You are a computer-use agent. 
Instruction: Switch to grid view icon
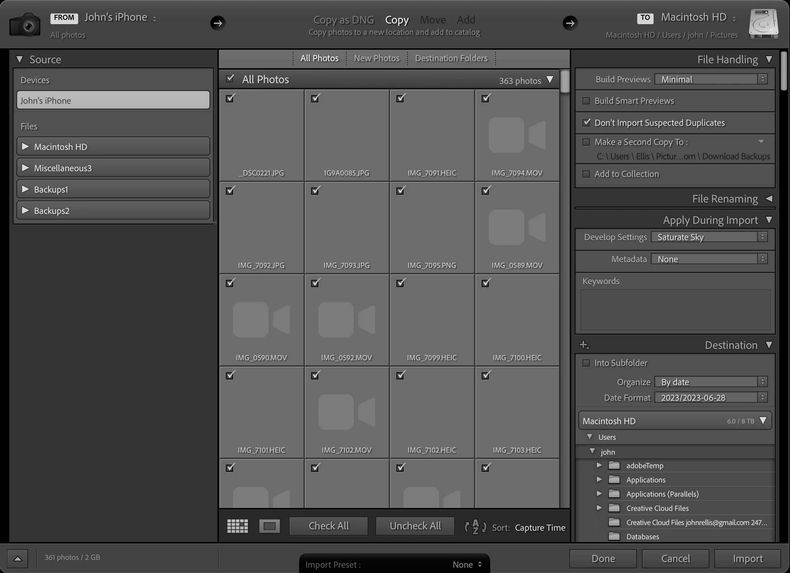point(237,526)
